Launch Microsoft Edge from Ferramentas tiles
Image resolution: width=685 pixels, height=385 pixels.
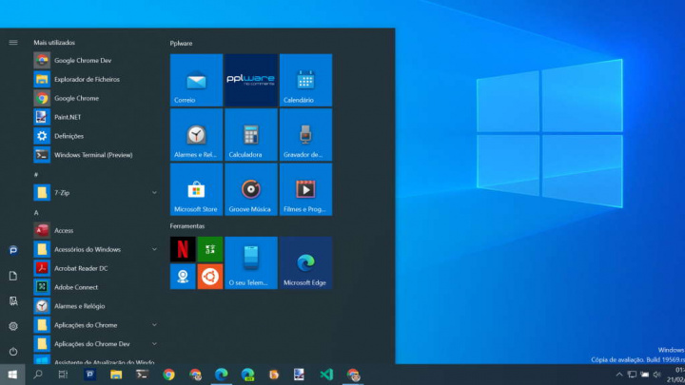pos(305,262)
